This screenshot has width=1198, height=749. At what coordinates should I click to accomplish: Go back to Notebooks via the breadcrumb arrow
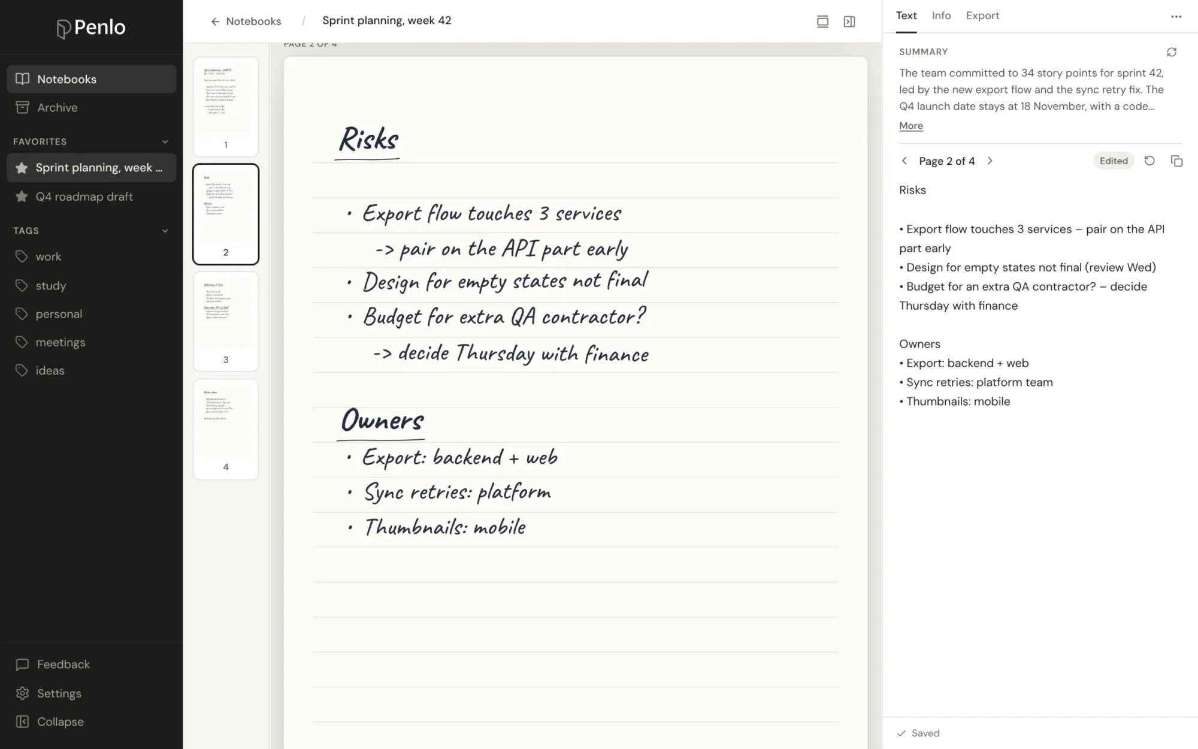click(215, 22)
